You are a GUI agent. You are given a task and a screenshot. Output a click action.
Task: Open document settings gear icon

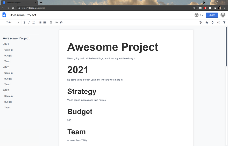212,23
